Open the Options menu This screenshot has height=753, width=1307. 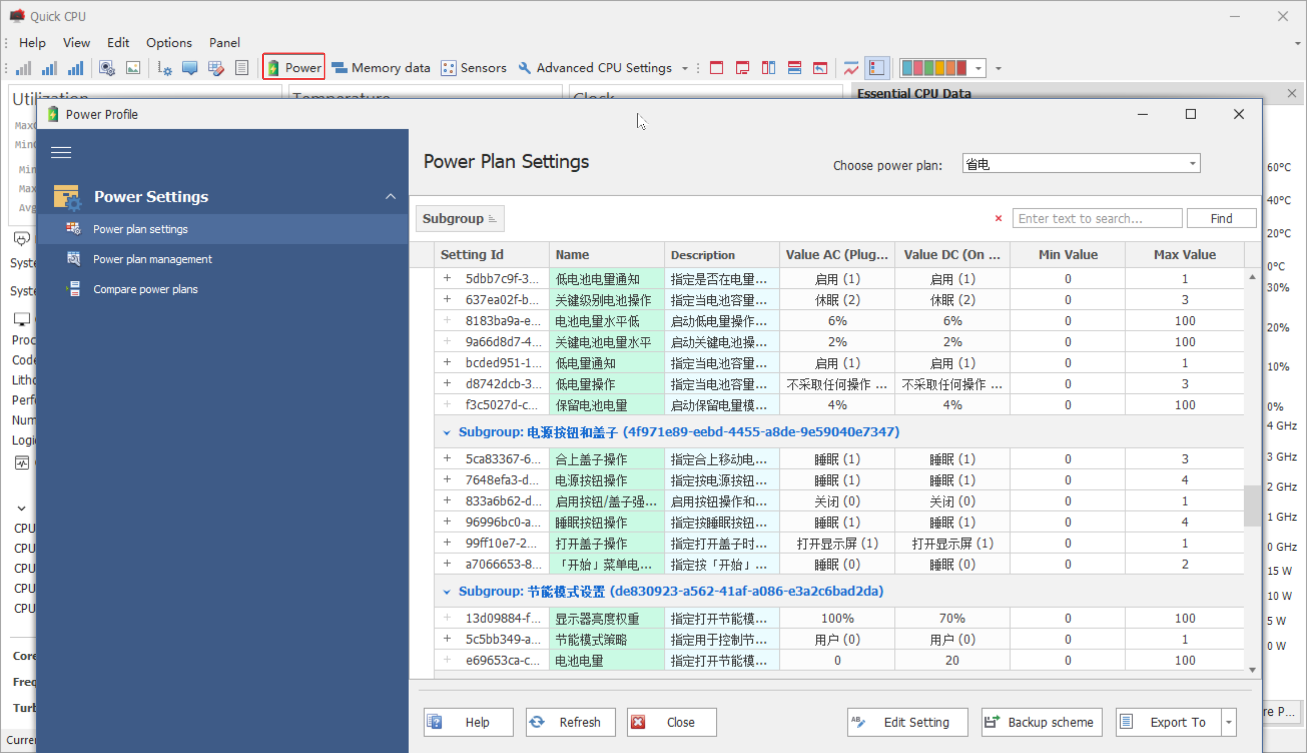[169, 42]
